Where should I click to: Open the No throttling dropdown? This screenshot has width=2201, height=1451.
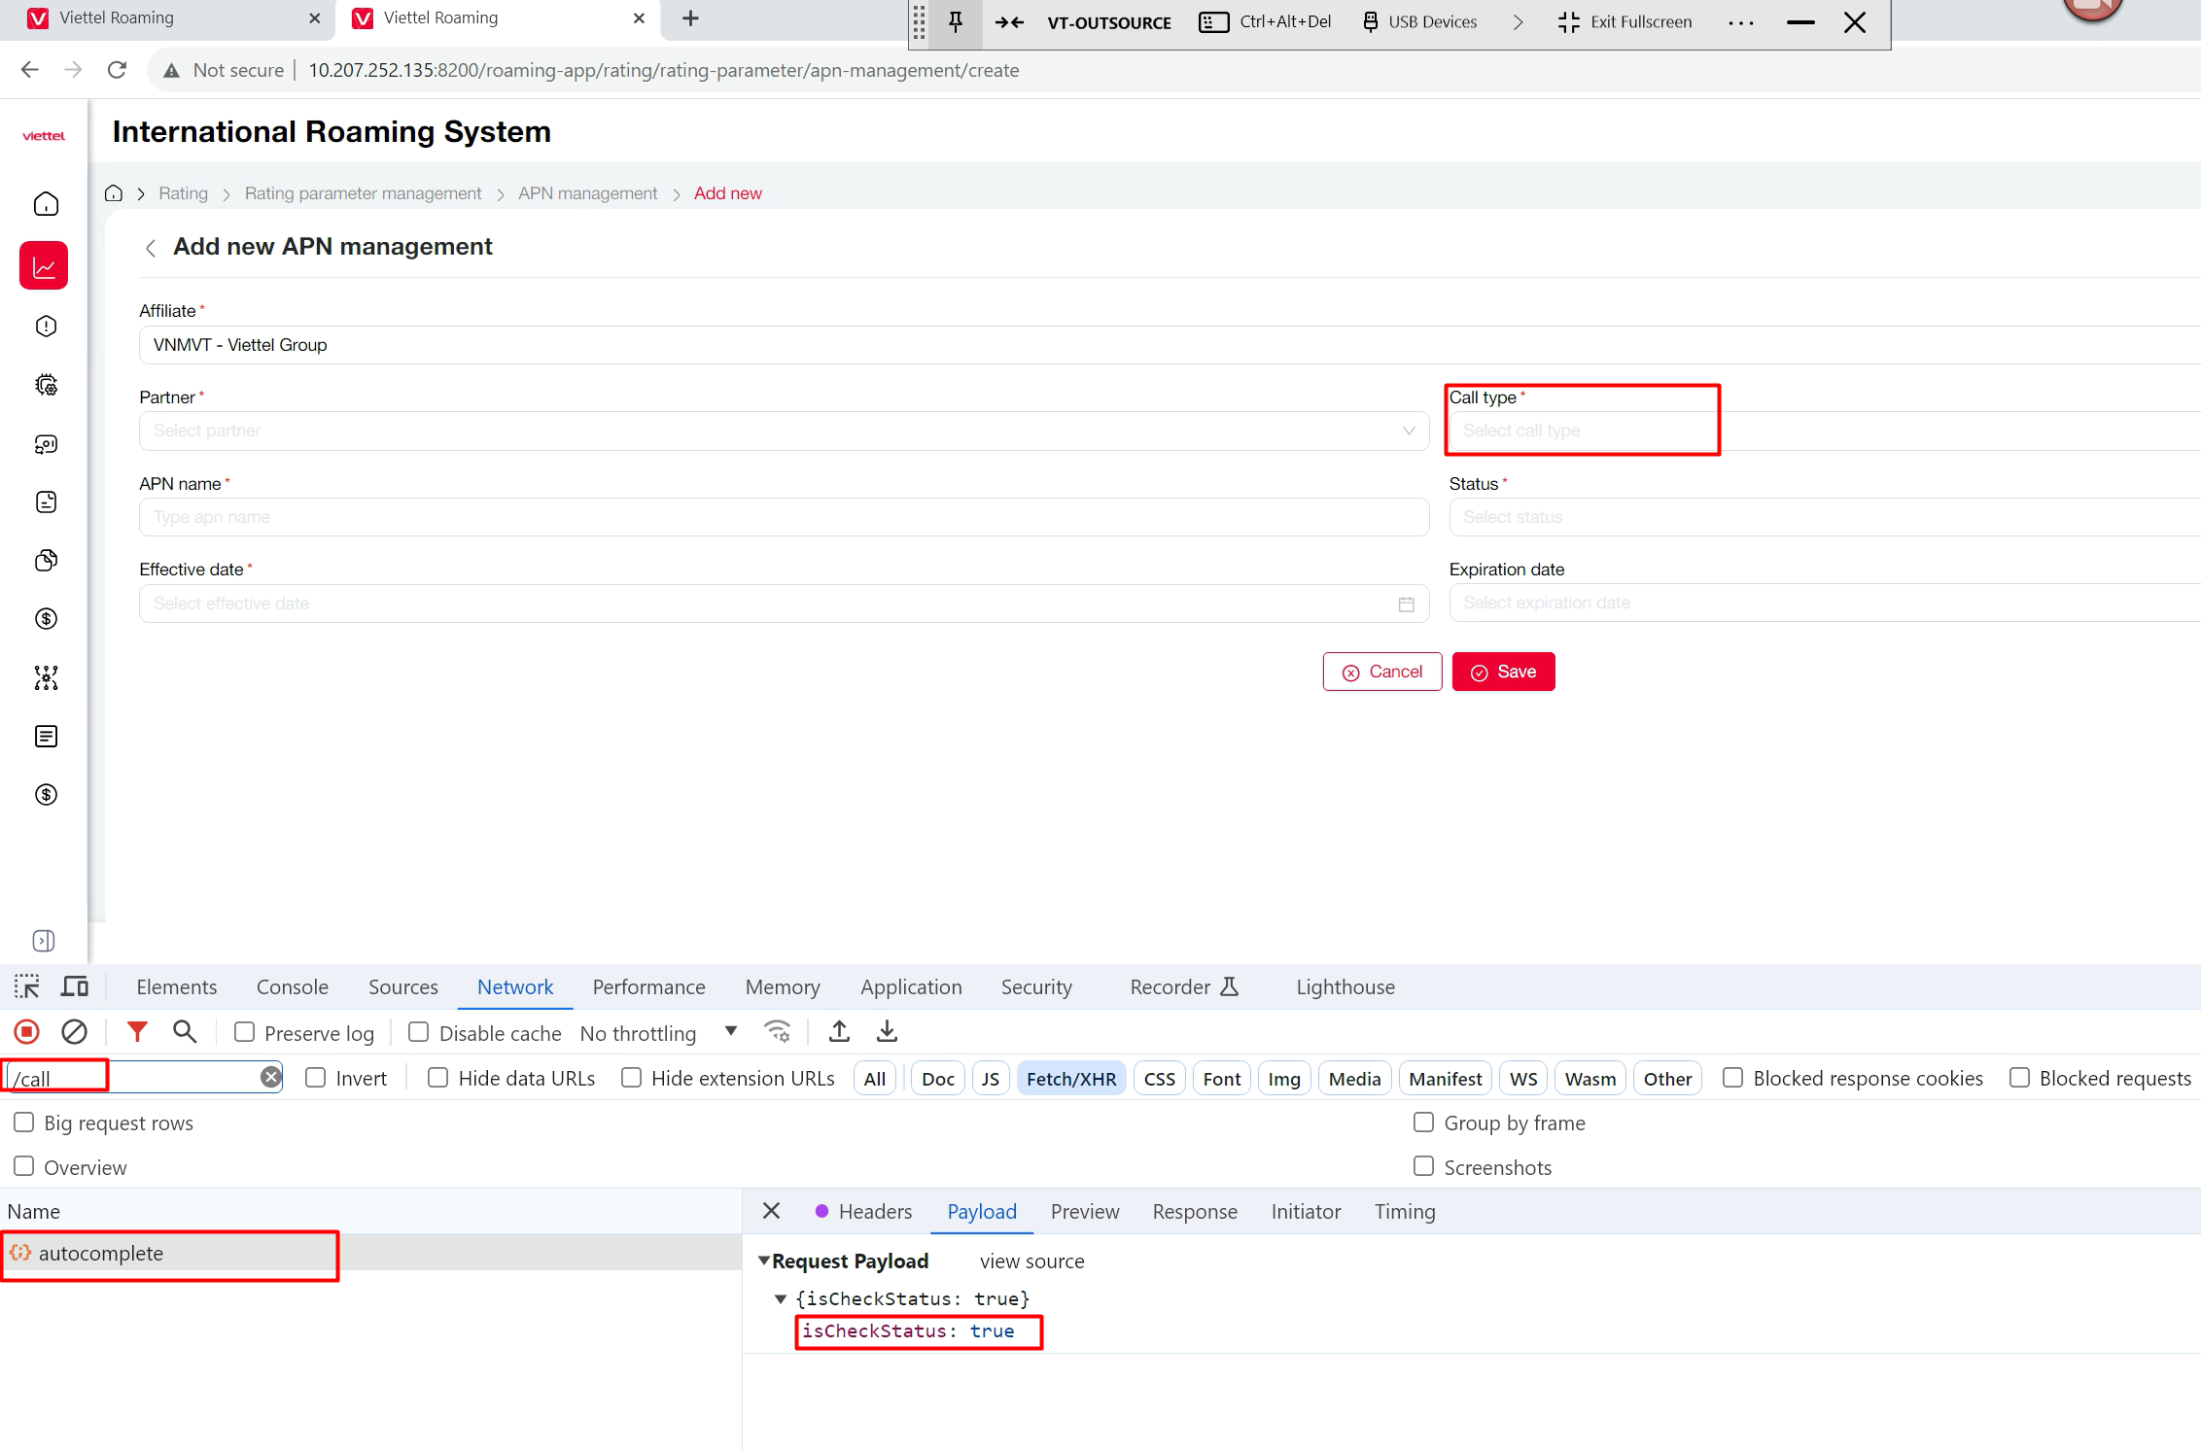(x=658, y=1033)
